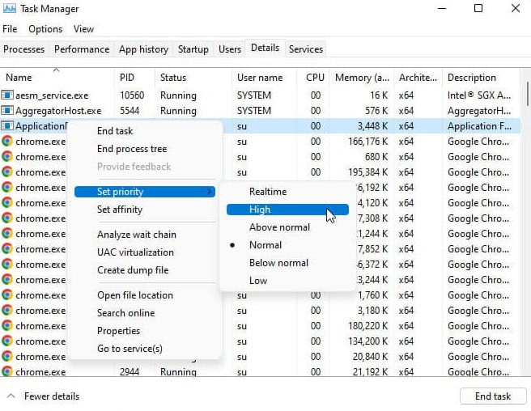Image resolution: width=531 pixels, height=411 pixels.
Task: Click the End task button at bottom
Action: click(493, 396)
